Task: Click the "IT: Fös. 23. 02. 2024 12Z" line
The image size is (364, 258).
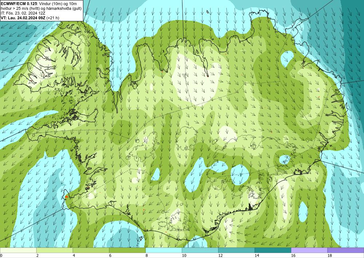Action: (23, 13)
